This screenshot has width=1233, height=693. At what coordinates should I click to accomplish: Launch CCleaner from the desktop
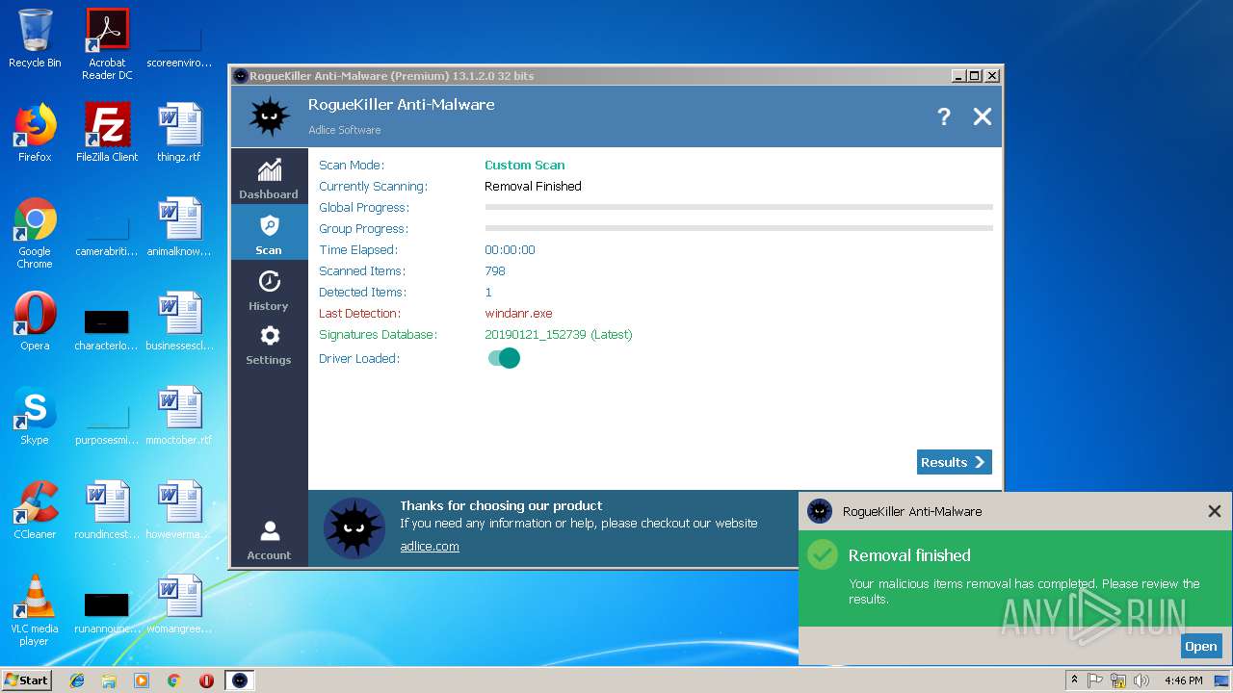35,510
